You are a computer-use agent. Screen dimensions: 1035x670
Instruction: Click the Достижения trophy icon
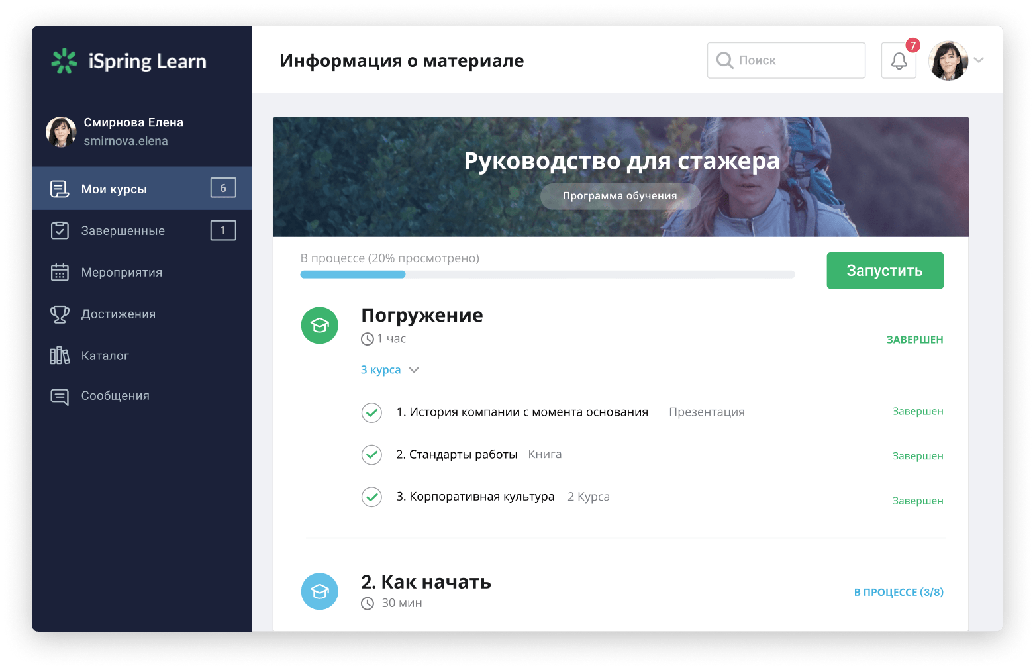pyautogui.click(x=60, y=314)
